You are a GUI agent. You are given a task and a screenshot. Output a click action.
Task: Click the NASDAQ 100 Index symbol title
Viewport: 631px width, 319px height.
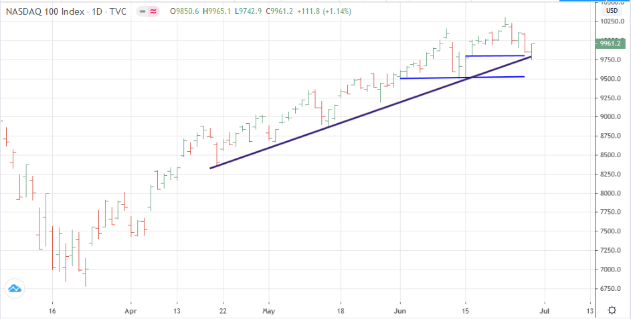tap(43, 11)
